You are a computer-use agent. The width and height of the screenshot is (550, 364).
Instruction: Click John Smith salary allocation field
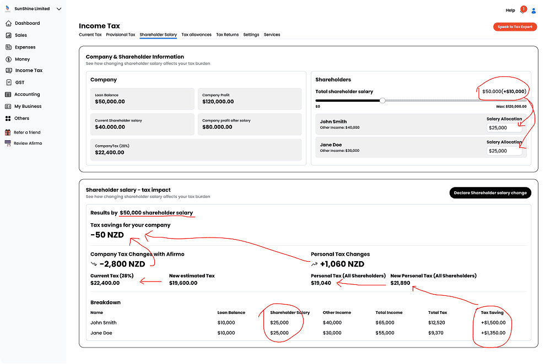click(x=504, y=128)
